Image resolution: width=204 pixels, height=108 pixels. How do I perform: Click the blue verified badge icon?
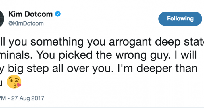[x=58, y=14]
